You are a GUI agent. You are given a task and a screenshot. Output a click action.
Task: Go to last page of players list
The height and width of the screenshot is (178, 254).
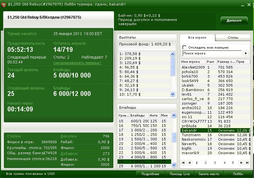pyautogui.click(x=247, y=163)
